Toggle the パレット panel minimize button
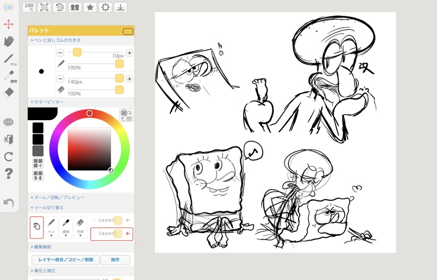437x280 pixels. pyautogui.click(x=128, y=31)
